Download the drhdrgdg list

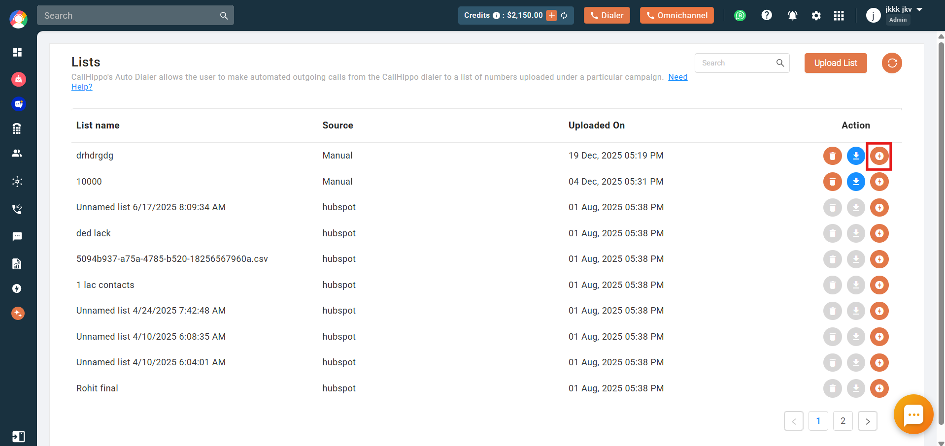(856, 156)
